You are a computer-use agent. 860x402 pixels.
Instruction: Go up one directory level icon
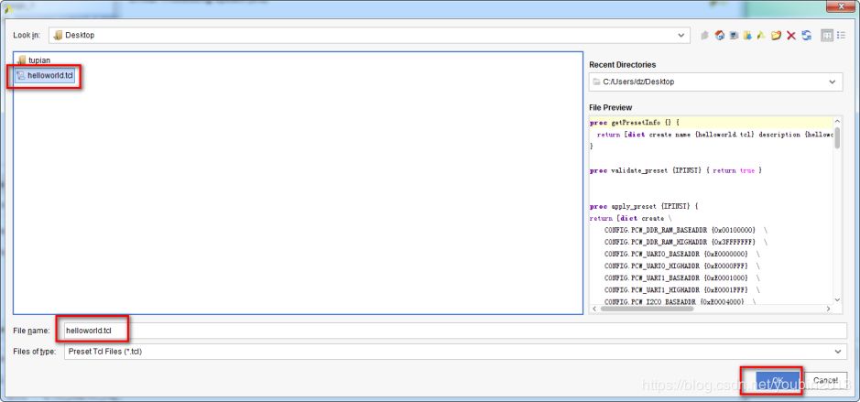coord(705,35)
